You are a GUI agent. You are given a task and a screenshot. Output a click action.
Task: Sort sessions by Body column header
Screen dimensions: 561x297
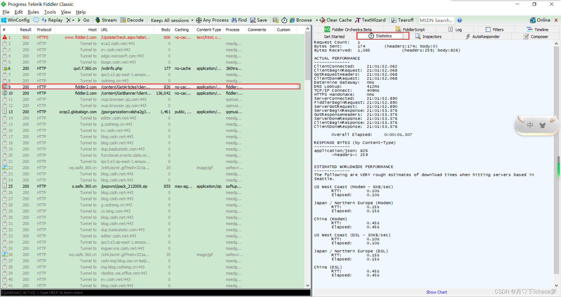pos(163,29)
